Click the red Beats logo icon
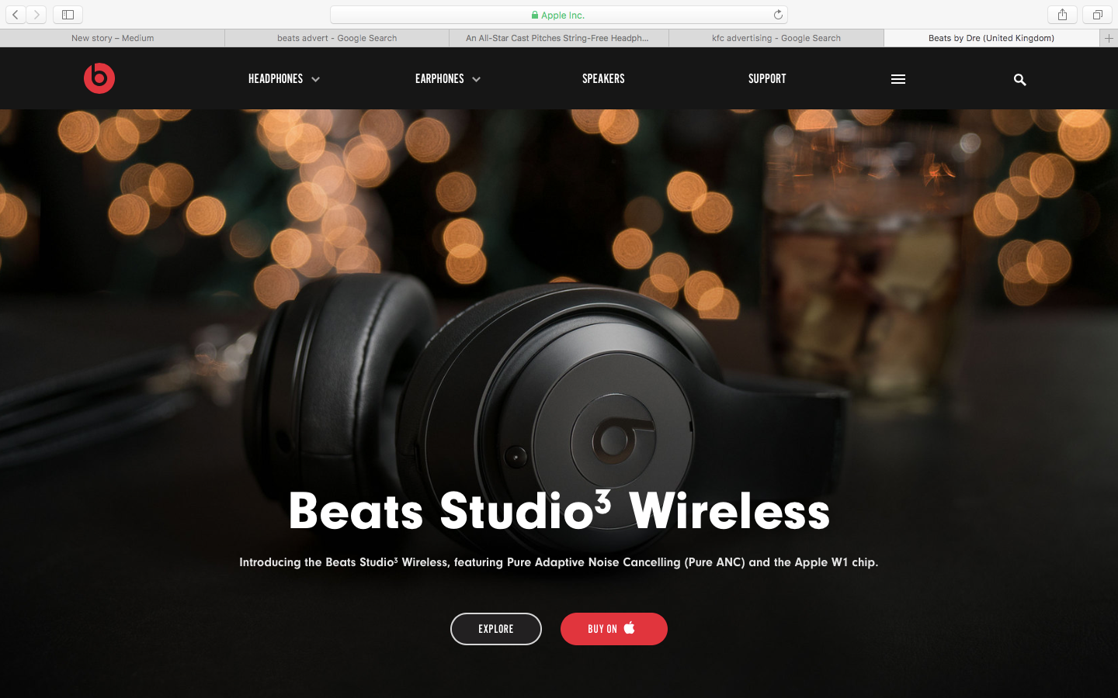Viewport: 1118px width, 698px height. click(x=99, y=78)
